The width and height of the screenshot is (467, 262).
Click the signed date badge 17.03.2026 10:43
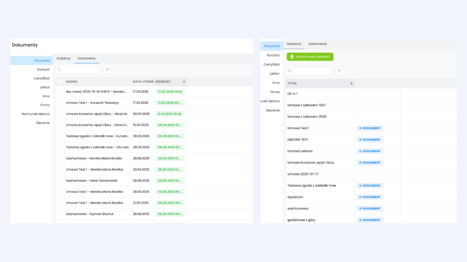point(170,92)
